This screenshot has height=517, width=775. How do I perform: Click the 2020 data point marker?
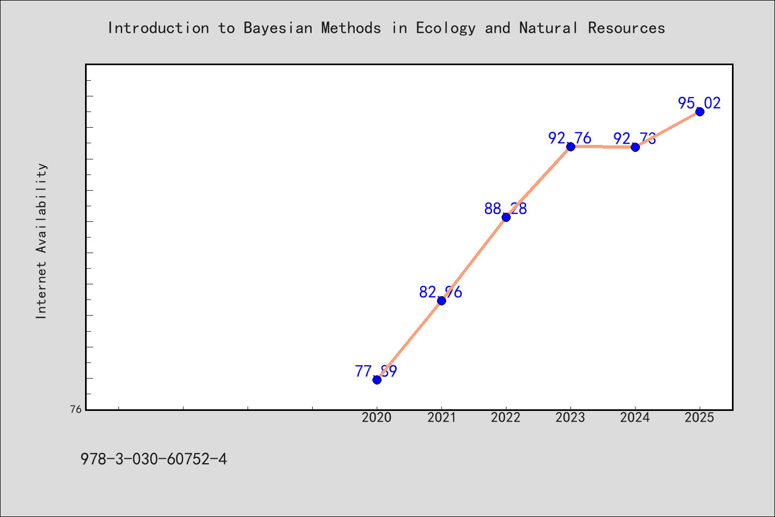coord(377,380)
